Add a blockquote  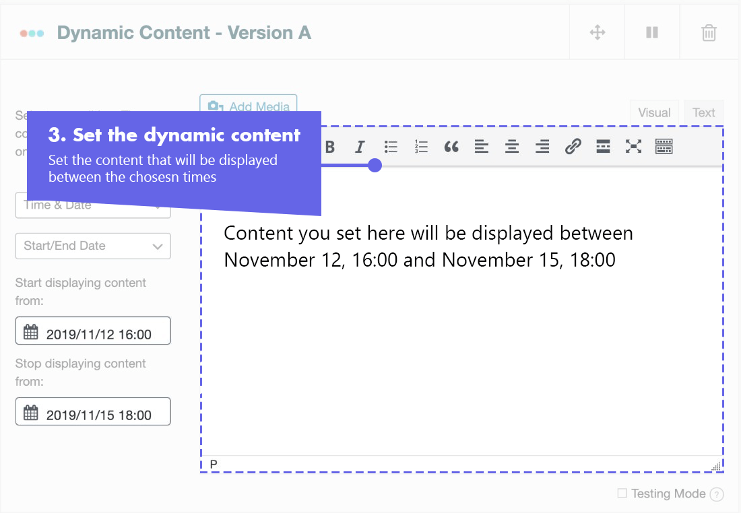(x=451, y=147)
